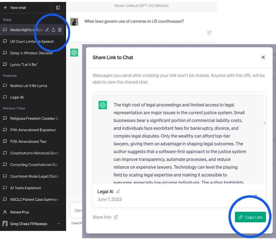
Task: Click the user avatar beside the cameras question
Action: pyautogui.click(x=74, y=22)
